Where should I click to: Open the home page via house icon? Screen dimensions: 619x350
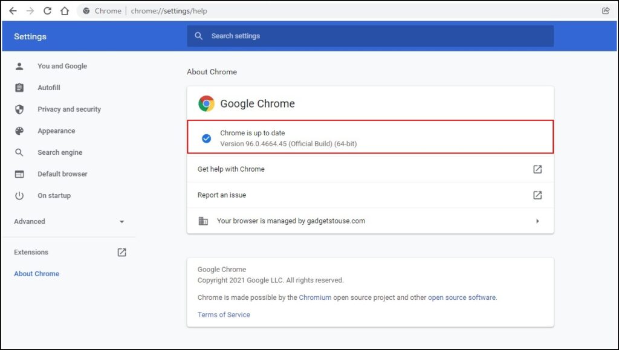pyautogui.click(x=65, y=11)
